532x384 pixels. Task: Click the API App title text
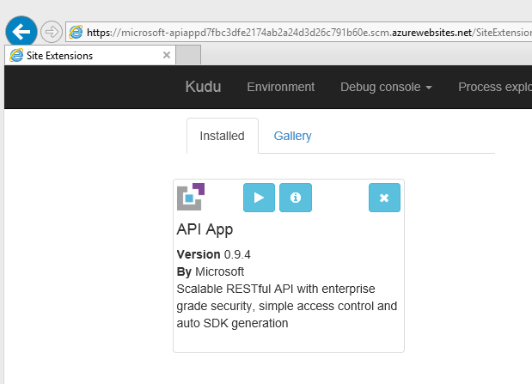(205, 229)
